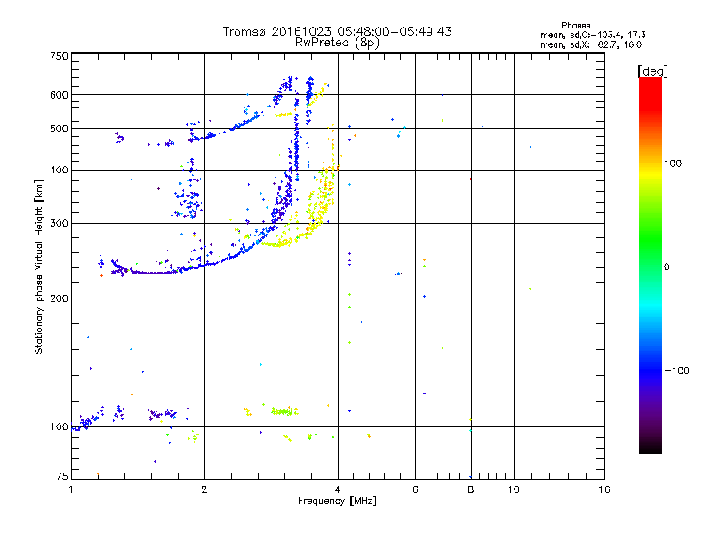711x533 pixels.
Task: Click y-axis tick label '100'
Action: [59, 427]
